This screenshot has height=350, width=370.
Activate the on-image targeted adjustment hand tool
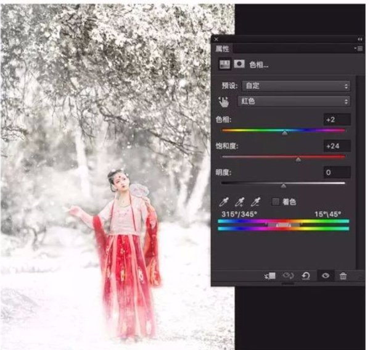click(x=224, y=102)
